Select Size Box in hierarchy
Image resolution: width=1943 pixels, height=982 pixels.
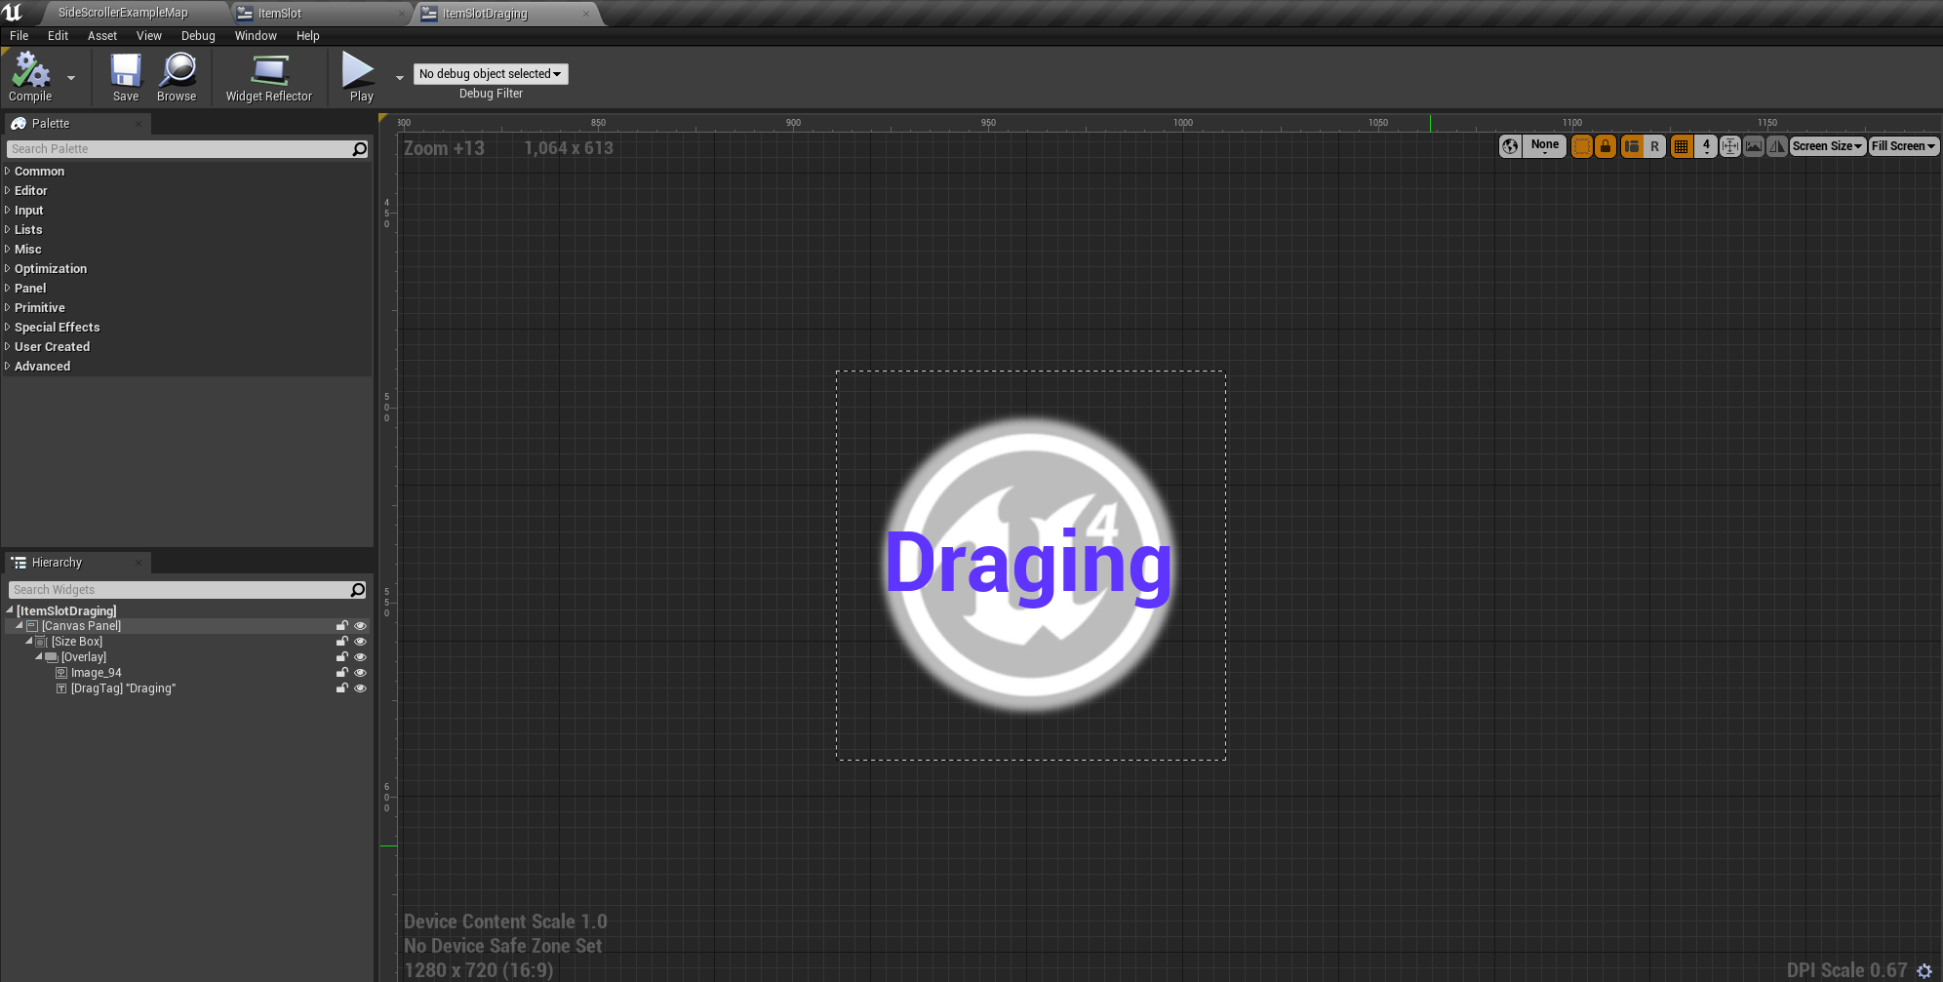[77, 642]
